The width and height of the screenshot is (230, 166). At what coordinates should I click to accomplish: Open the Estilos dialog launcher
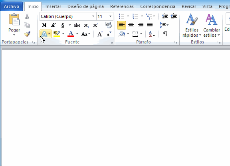click(219, 42)
